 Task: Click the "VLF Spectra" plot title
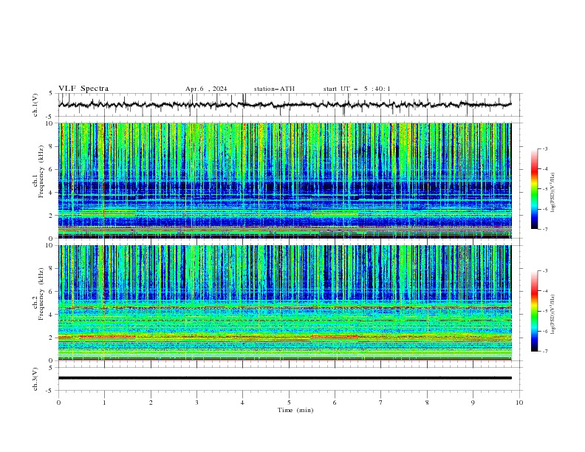tap(83, 89)
